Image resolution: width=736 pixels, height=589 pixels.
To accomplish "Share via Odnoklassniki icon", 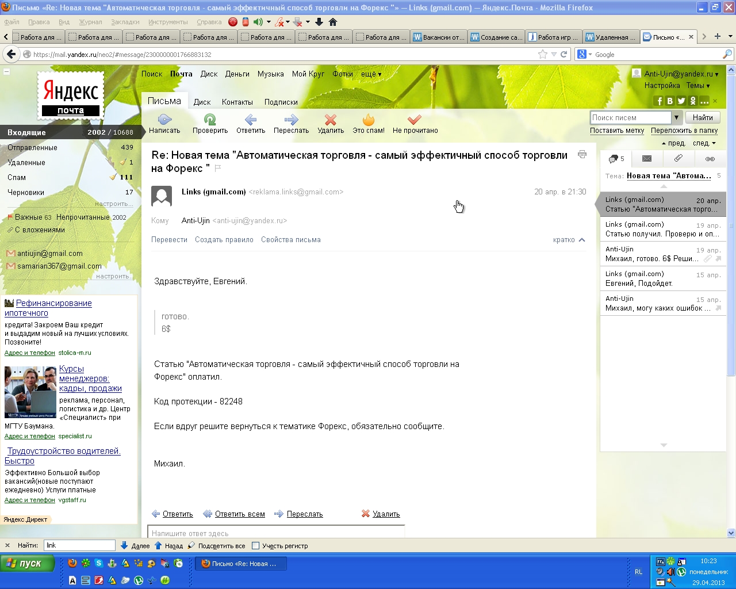I will click(693, 101).
